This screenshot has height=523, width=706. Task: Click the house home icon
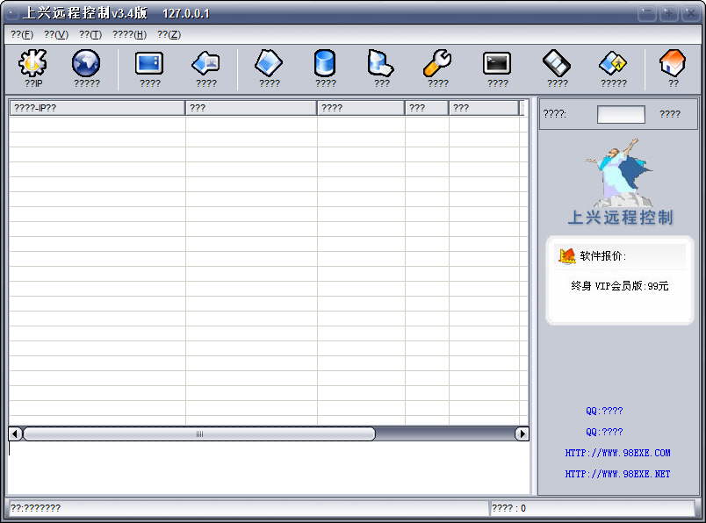pyautogui.click(x=673, y=65)
